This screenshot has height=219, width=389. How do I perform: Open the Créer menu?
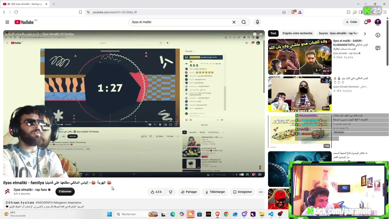pyautogui.click(x=351, y=22)
